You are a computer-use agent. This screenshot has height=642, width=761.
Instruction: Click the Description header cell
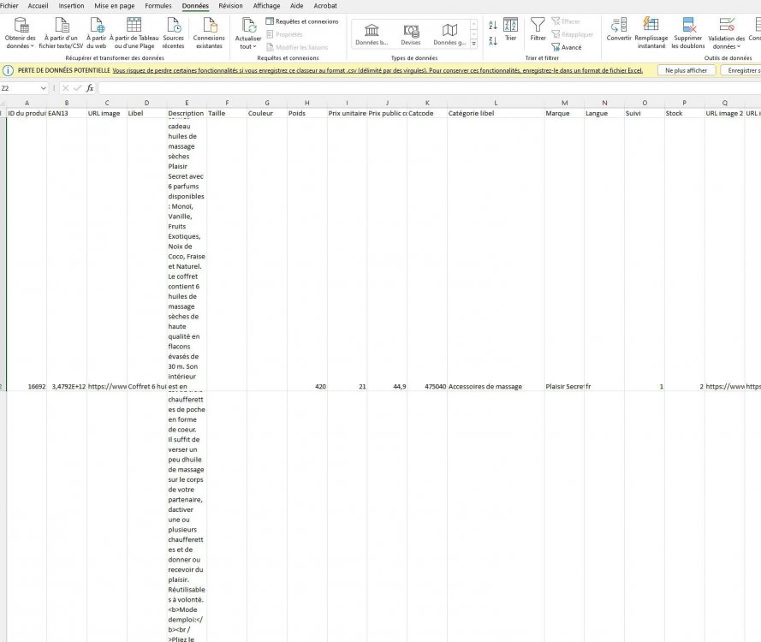(x=187, y=113)
